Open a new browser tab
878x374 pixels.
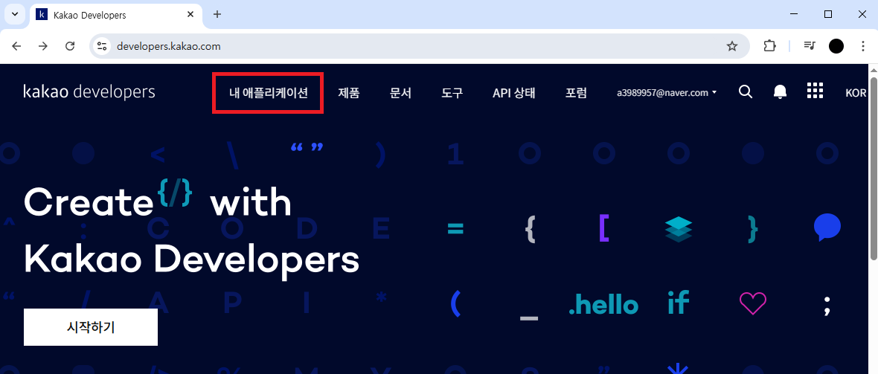pos(217,15)
